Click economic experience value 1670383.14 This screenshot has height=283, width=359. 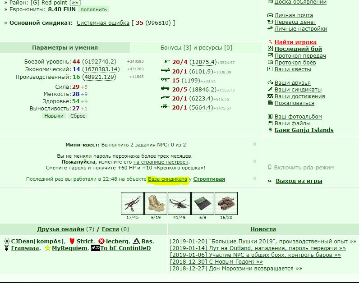[x=101, y=69]
